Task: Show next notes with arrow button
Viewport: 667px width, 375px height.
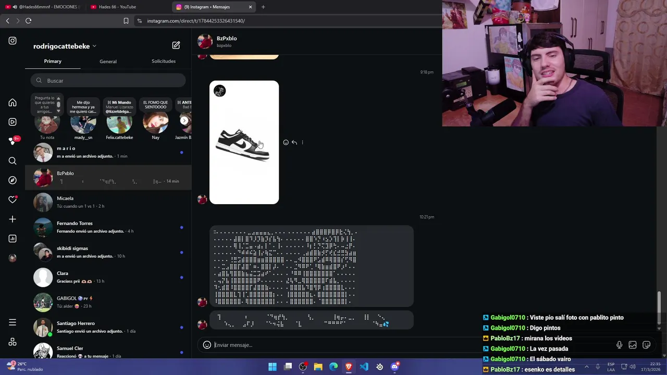Action: pos(184,120)
